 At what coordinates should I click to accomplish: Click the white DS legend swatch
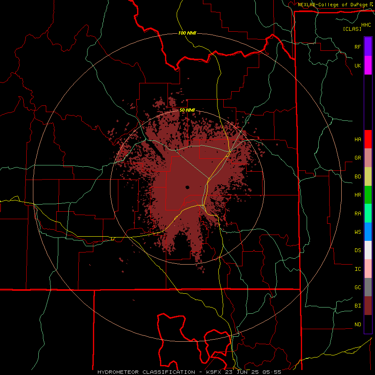(368, 250)
